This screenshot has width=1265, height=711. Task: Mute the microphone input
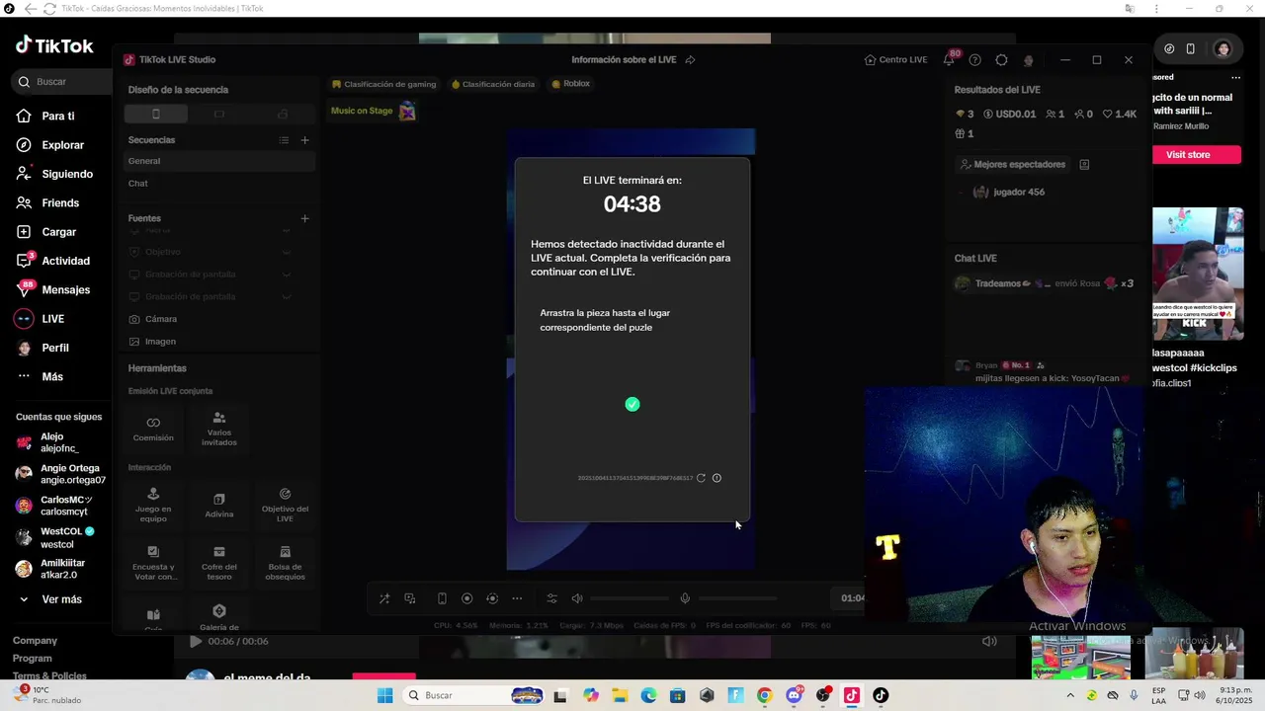click(685, 598)
